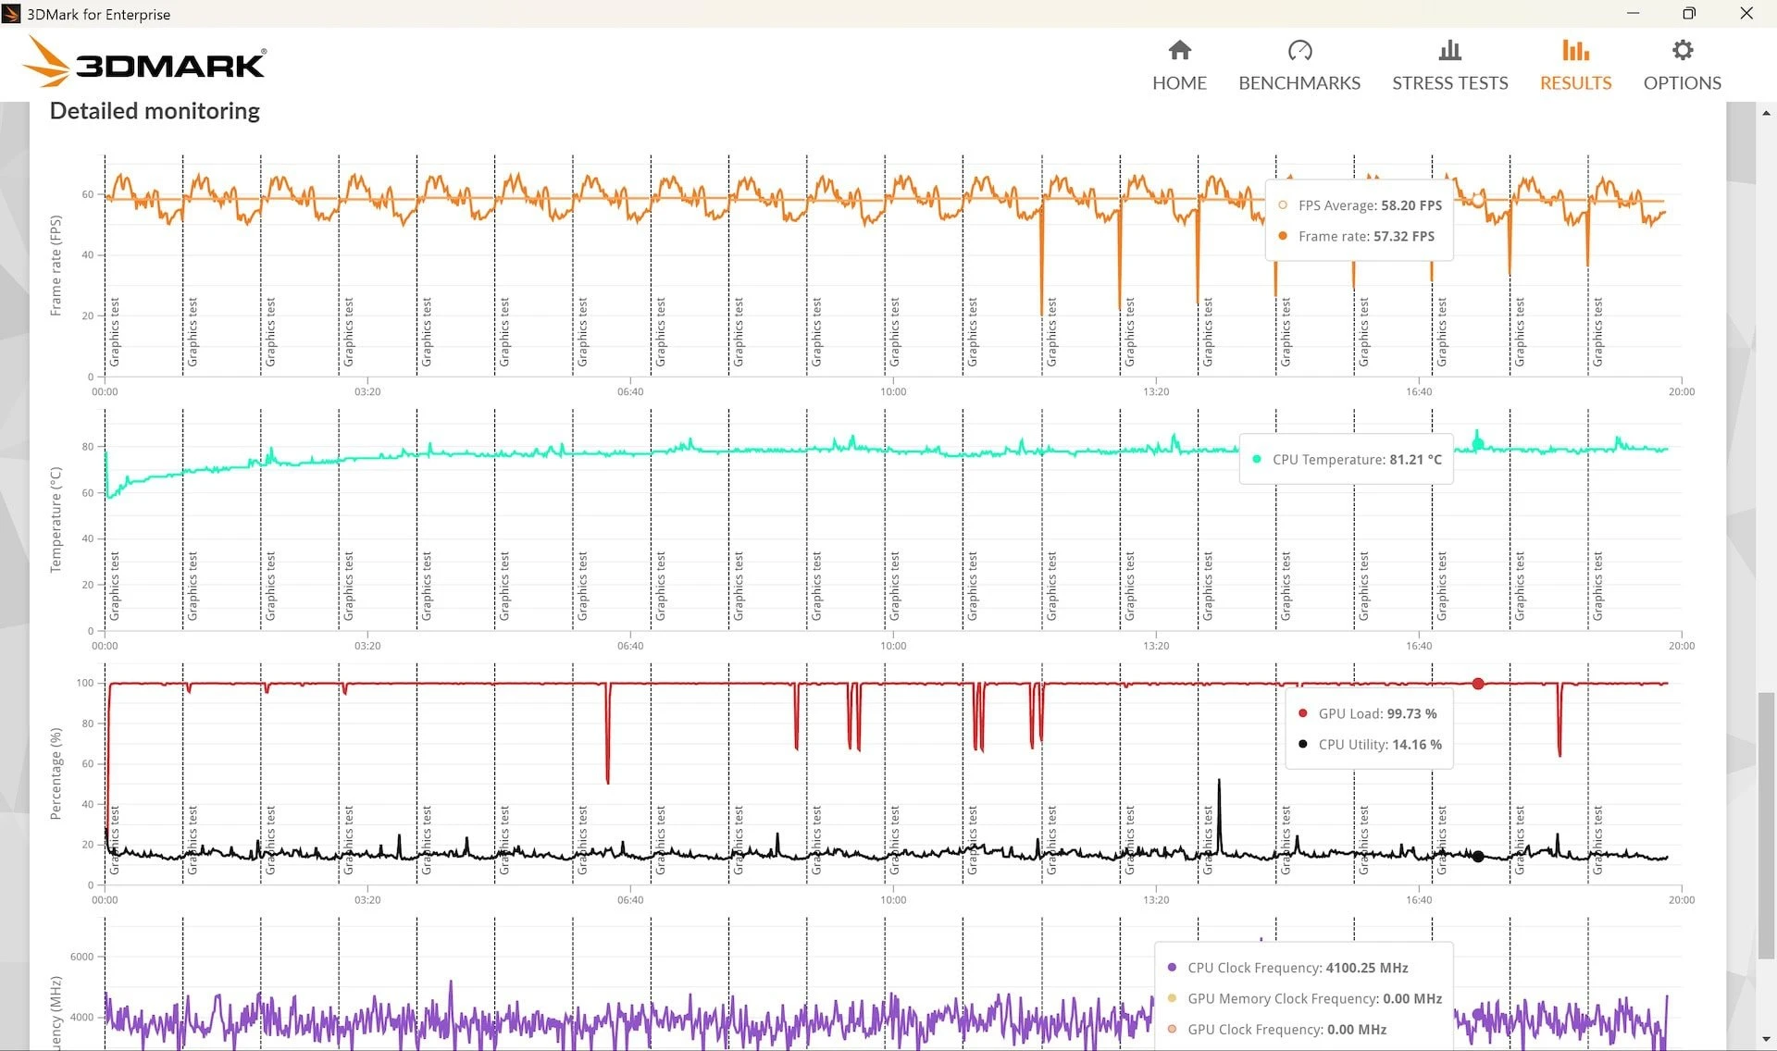Click CPU Temperature teal legend dot
The height and width of the screenshot is (1051, 1777).
[1256, 459]
